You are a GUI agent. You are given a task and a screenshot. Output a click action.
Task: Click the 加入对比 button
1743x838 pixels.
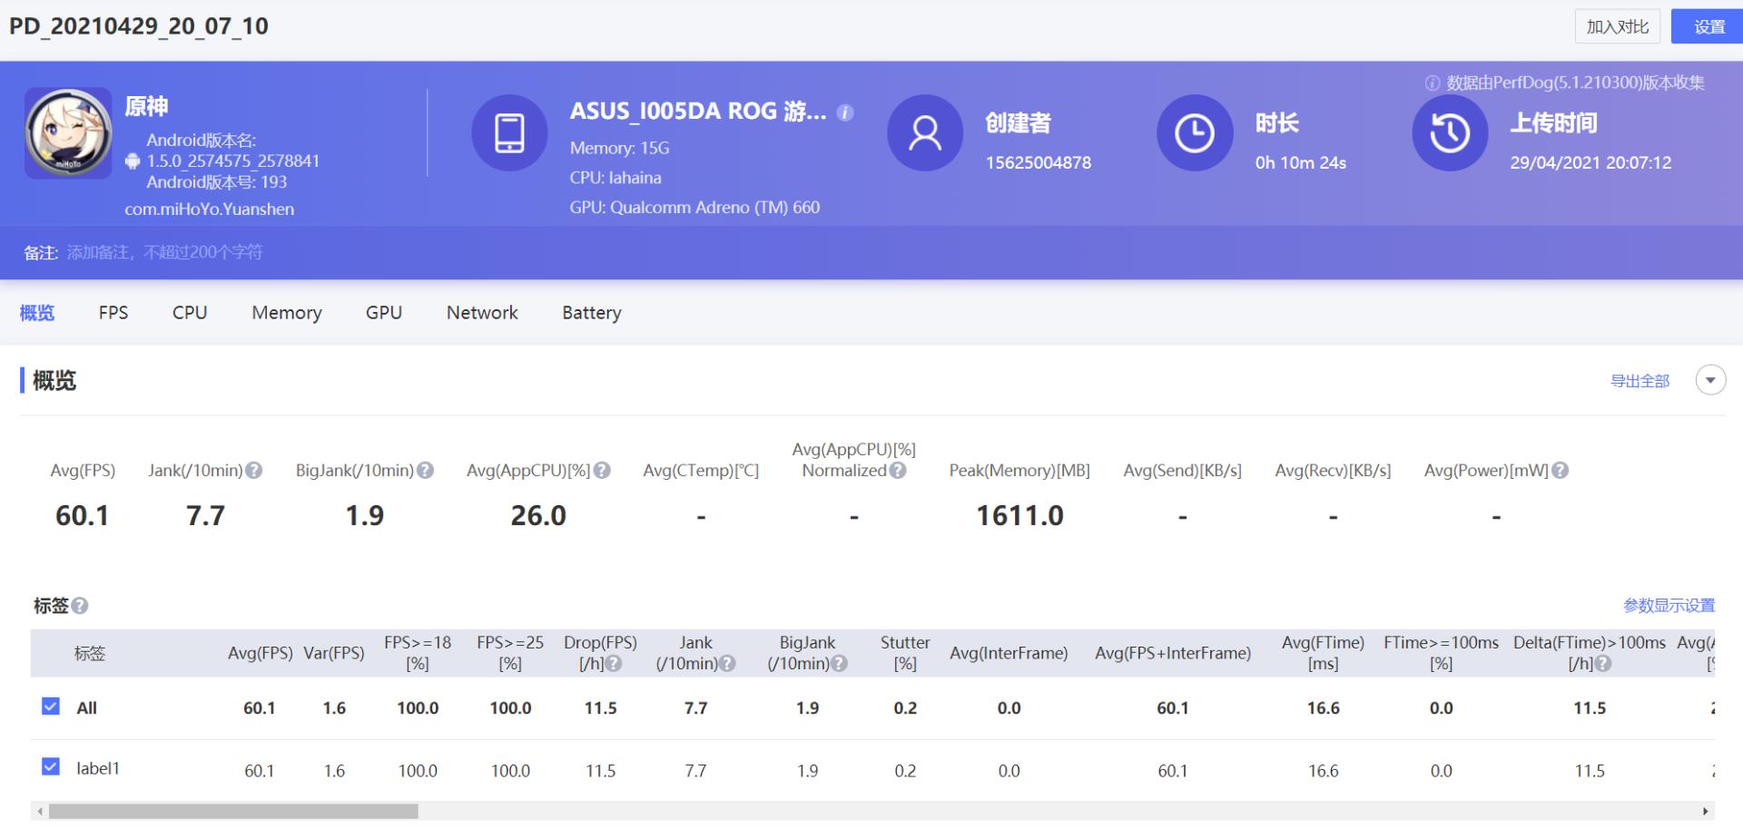(1617, 27)
